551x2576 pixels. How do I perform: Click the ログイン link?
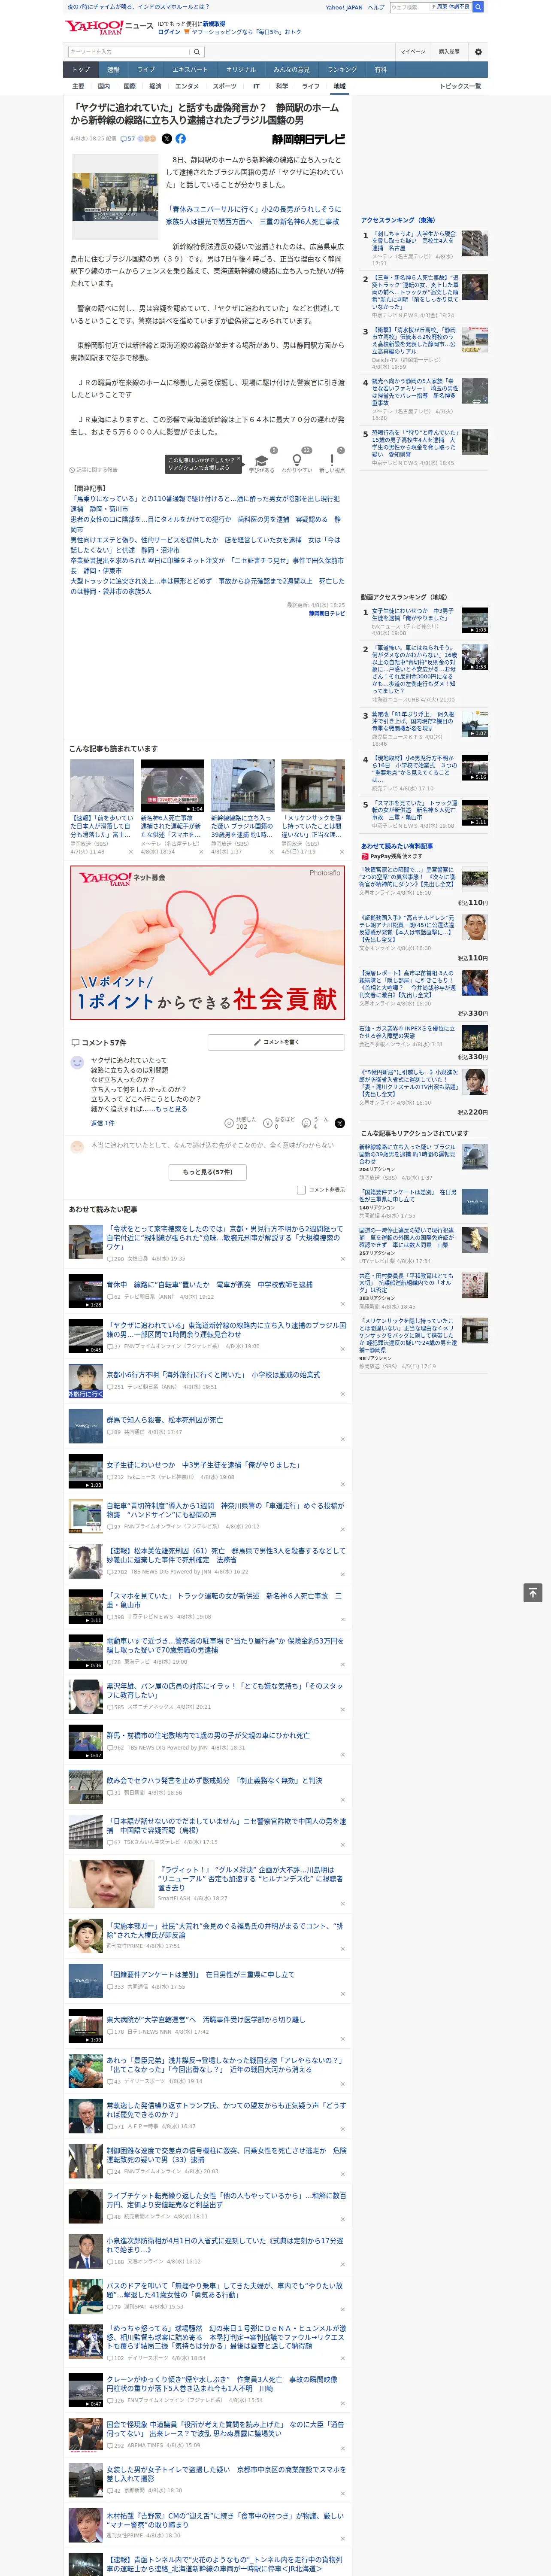click(169, 32)
